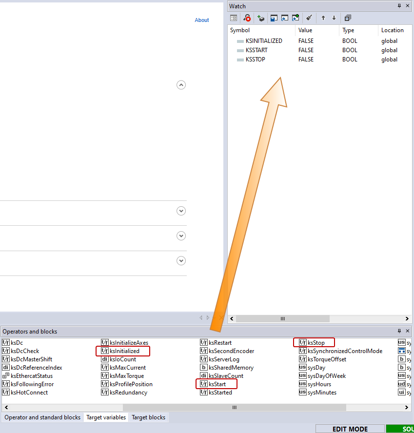Screen dimensions: 414x433
Task: Click the ksStart boolean icon
Action: coord(203,384)
